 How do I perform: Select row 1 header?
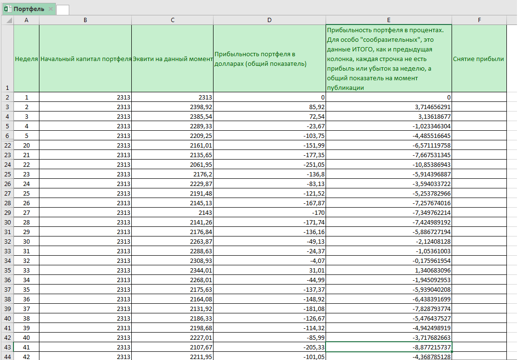(7, 59)
